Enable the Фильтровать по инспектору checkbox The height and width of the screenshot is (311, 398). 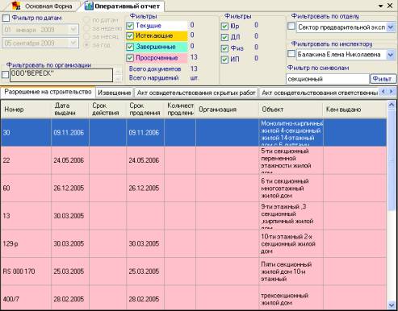click(291, 54)
